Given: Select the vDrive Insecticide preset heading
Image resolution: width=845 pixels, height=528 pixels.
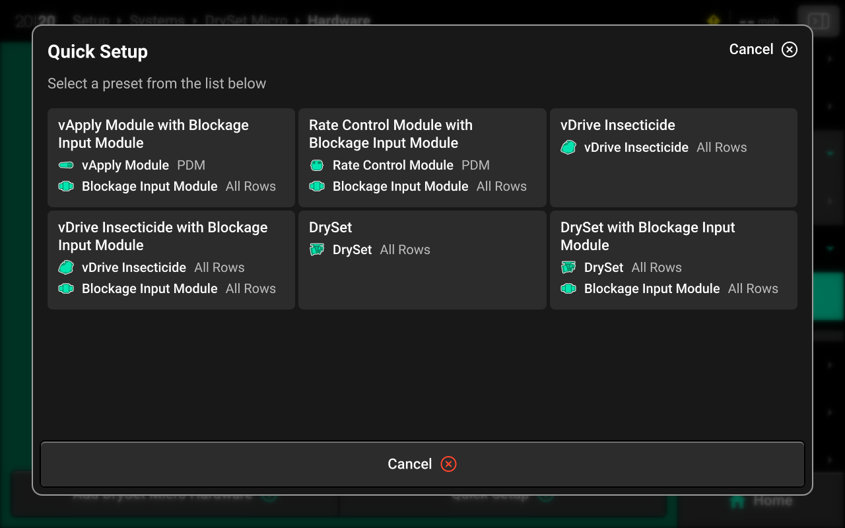Looking at the screenshot, I should [x=617, y=125].
